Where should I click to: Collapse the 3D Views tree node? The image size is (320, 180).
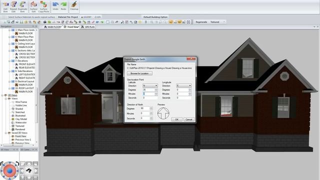(x=2, y=95)
